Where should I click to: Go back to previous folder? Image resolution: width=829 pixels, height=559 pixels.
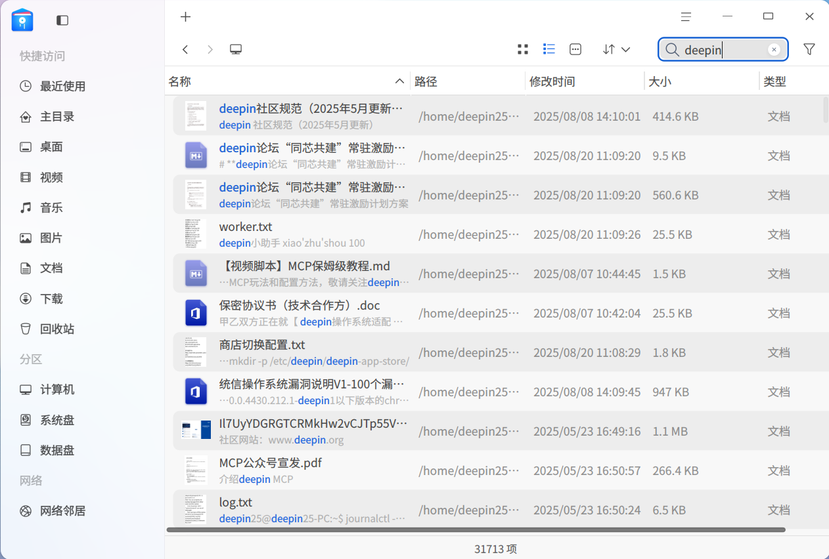pos(186,49)
